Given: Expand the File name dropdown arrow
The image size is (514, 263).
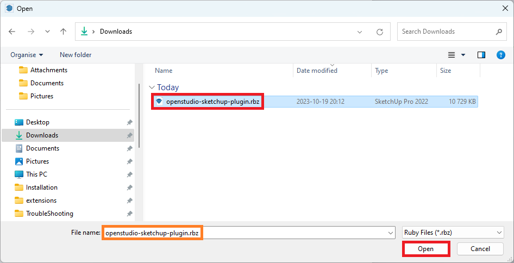Looking at the screenshot, I should [391, 233].
